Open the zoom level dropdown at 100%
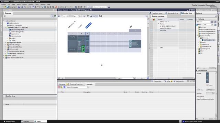 [x=134, y=78]
